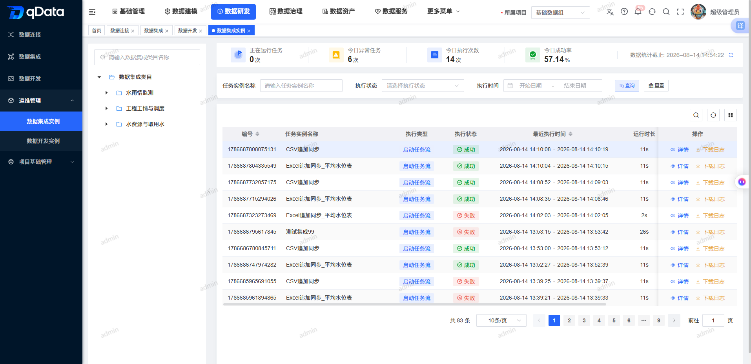Screen dimensions: 751x364
Task: Open 数据连接 in the sidebar
Action: click(41, 35)
